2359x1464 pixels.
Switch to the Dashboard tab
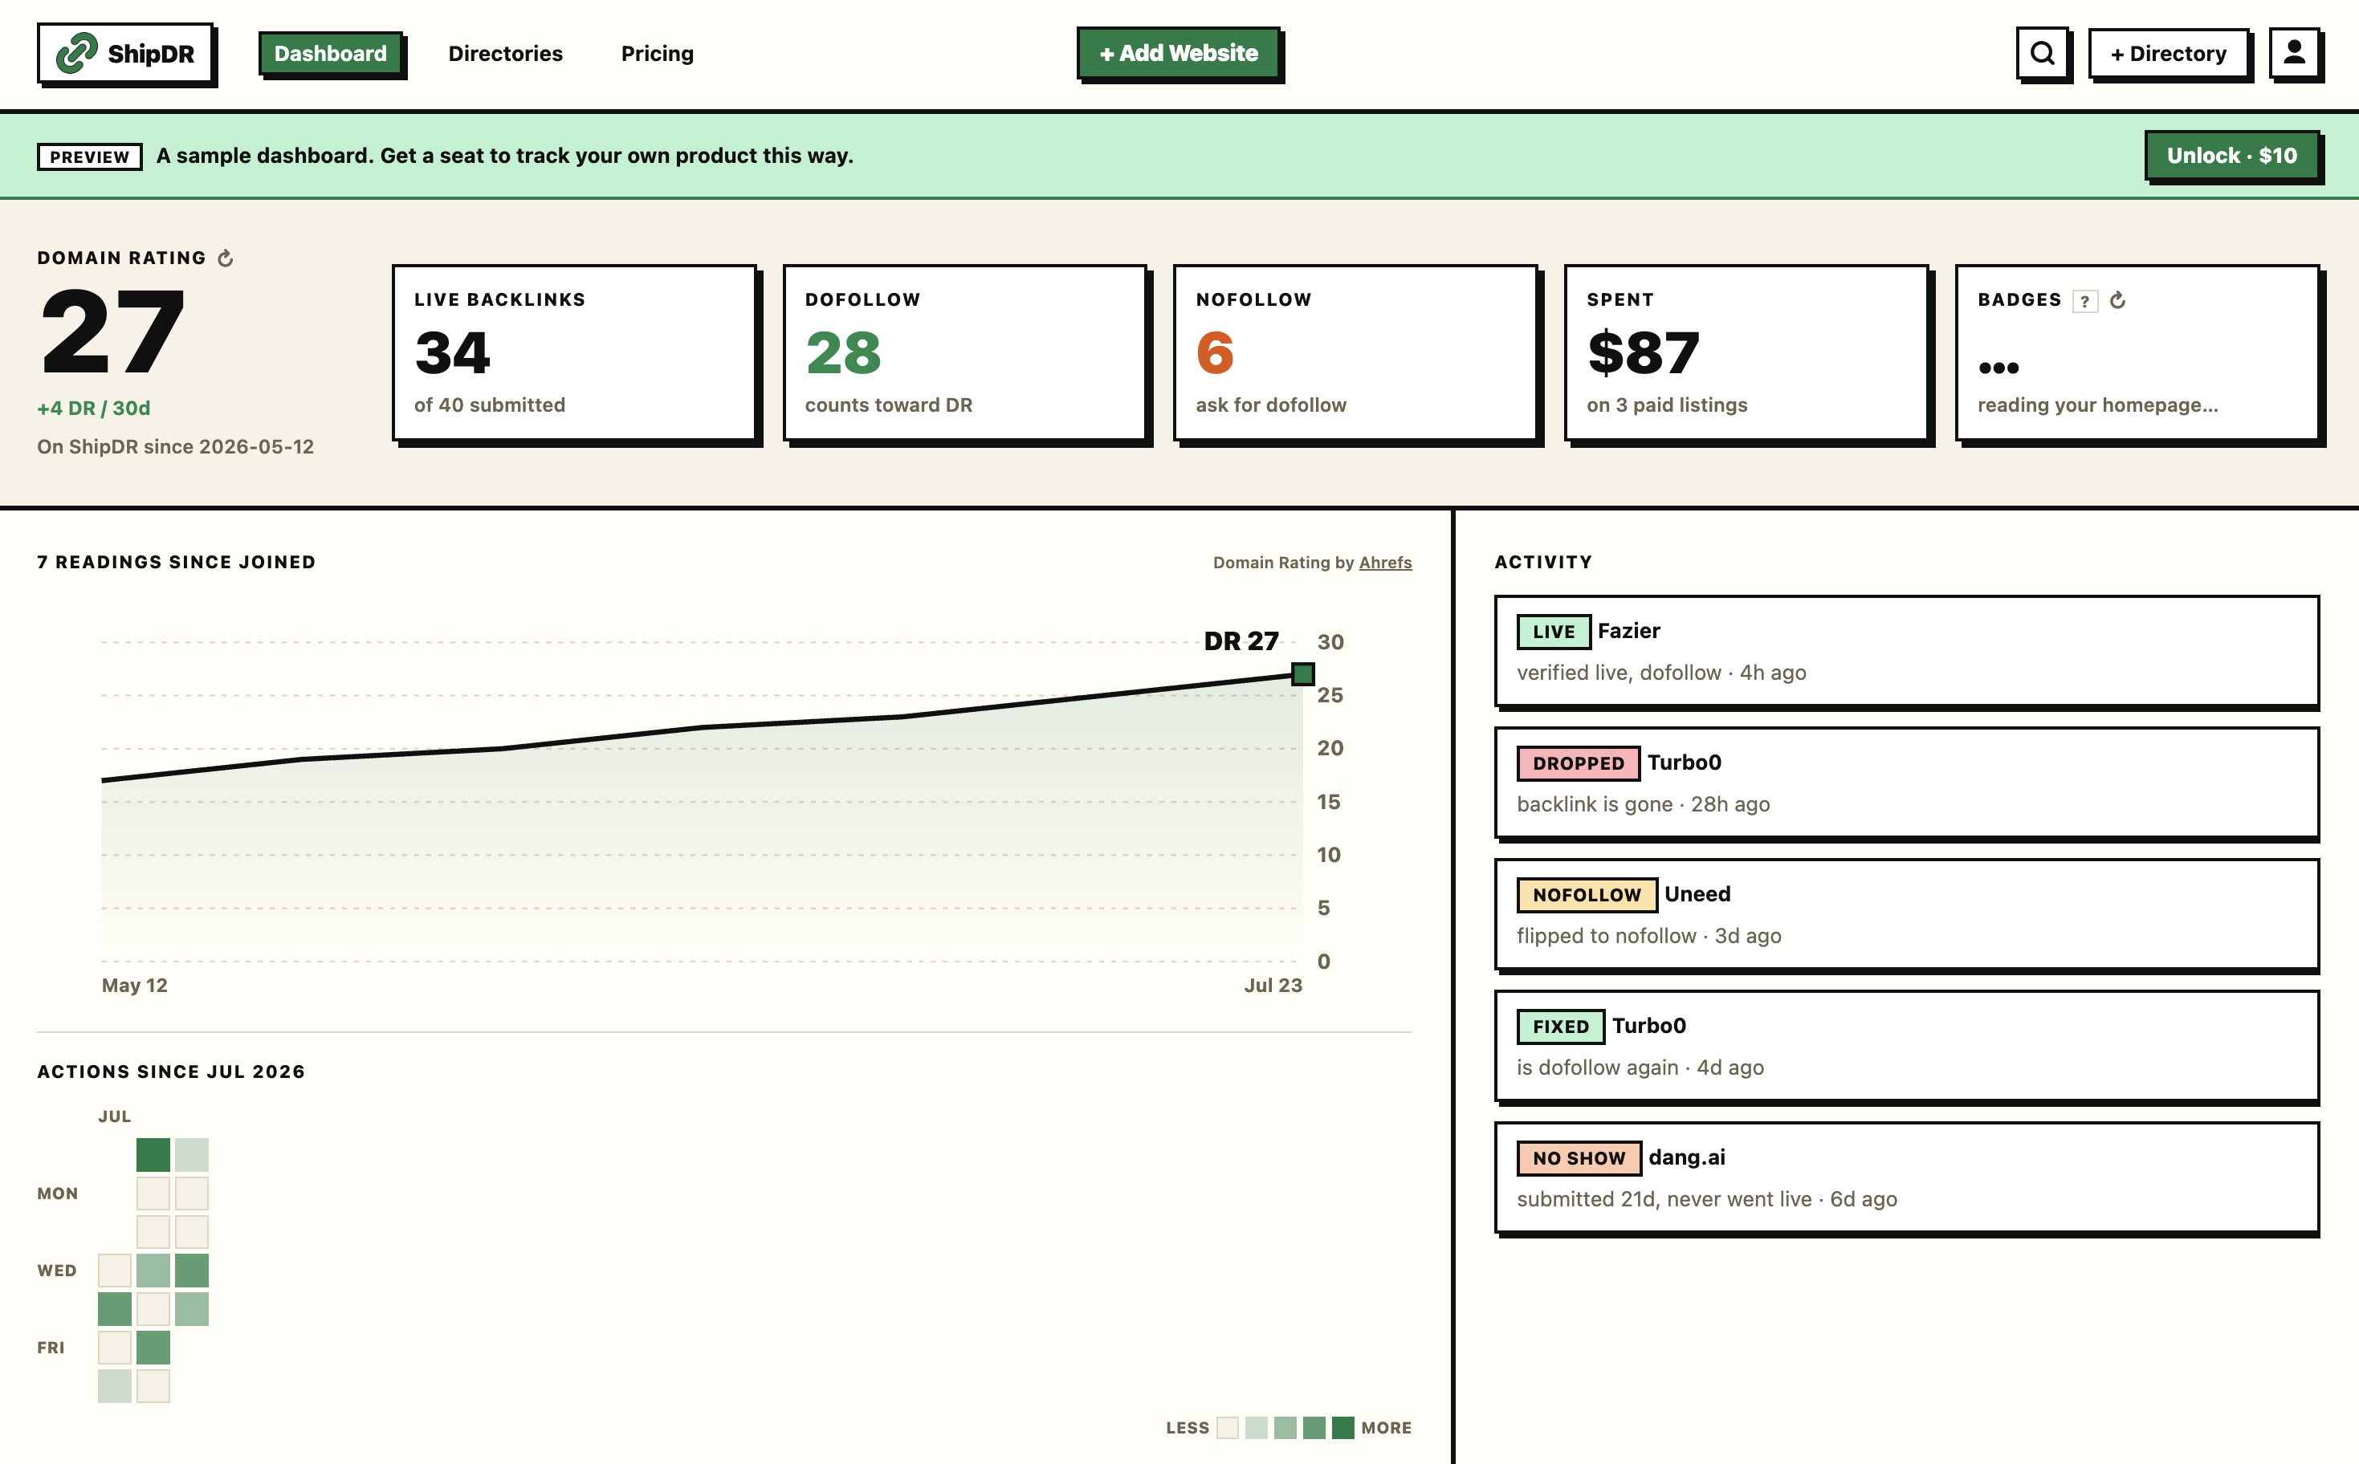click(x=330, y=53)
